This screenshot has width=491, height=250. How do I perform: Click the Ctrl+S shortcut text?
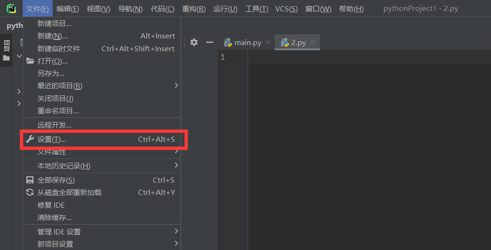tap(164, 180)
